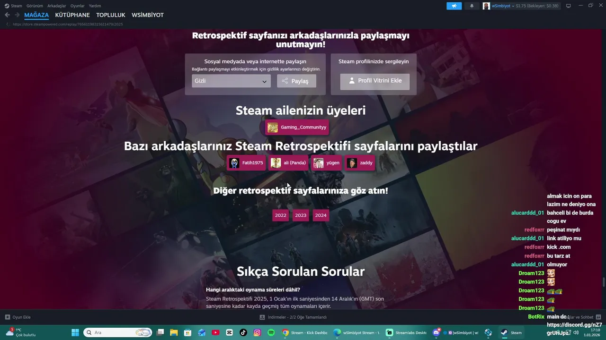Image resolution: width=606 pixels, height=340 pixels.
Task: Go back with the left arrow
Action: [x=7, y=15]
